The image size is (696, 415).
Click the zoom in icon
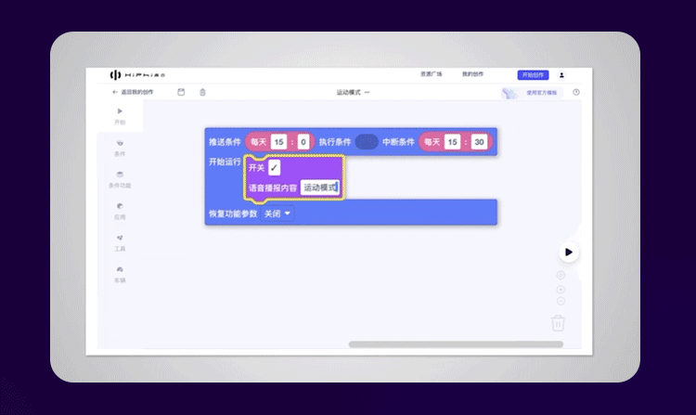click(x=561, y=290)
